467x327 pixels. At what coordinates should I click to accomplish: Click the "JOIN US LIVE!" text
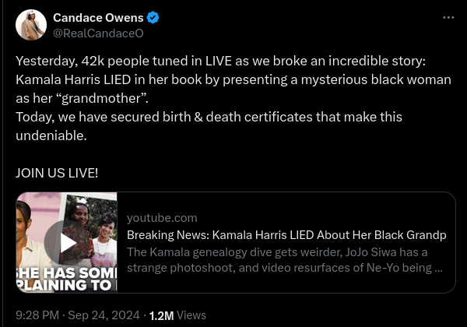pos(57,173)
